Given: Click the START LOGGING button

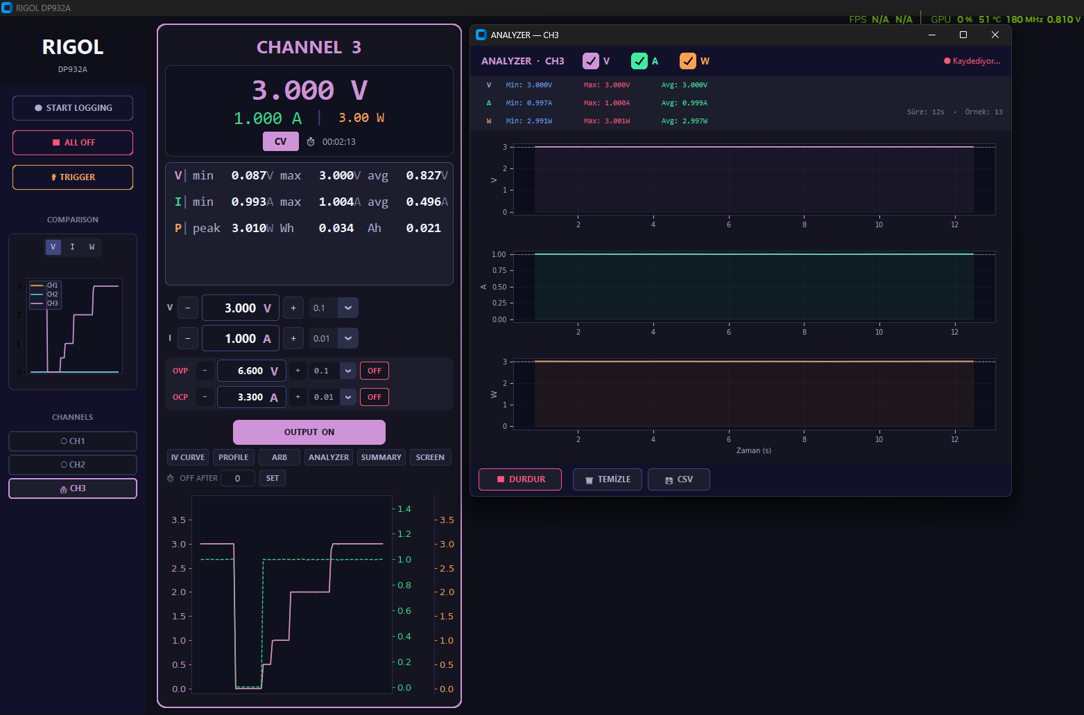Looking at the screenshot, I should pyautogui.click(x=73, y=108).
